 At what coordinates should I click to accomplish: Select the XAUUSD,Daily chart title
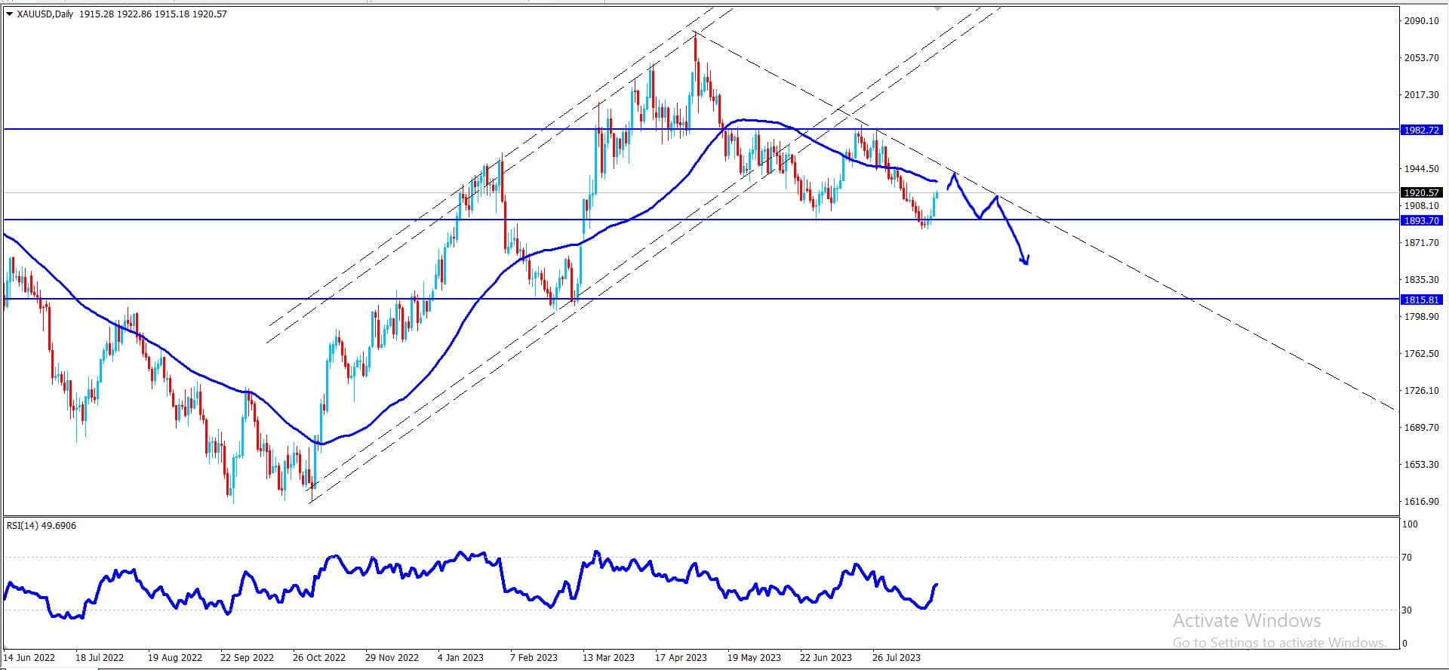click(45, 14)
